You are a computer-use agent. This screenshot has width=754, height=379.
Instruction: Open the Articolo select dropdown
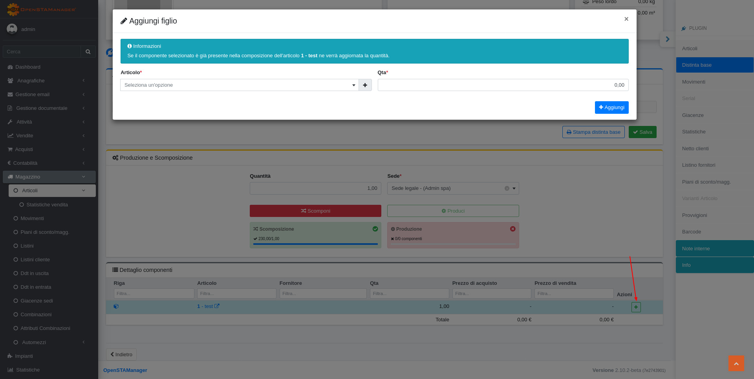click(239, 85)
